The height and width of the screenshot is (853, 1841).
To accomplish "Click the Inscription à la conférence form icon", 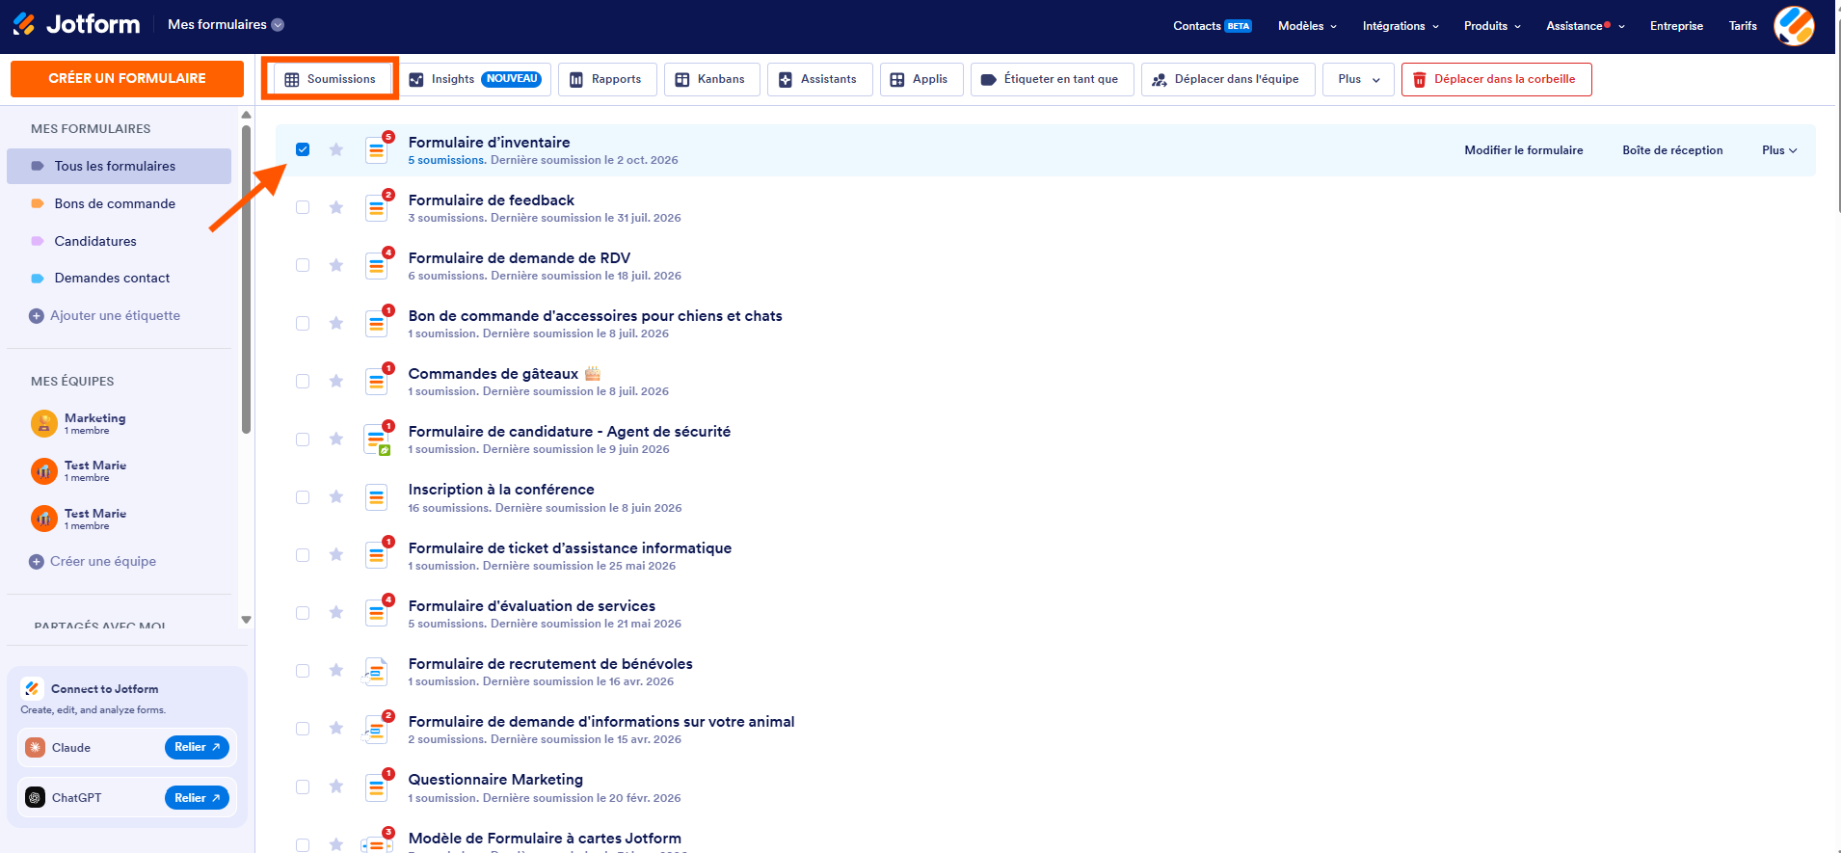I will click(377, 497).
